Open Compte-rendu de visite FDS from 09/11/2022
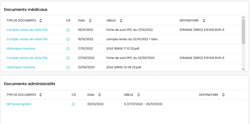Viewport: 250px width, 124px height. point(27,30)
